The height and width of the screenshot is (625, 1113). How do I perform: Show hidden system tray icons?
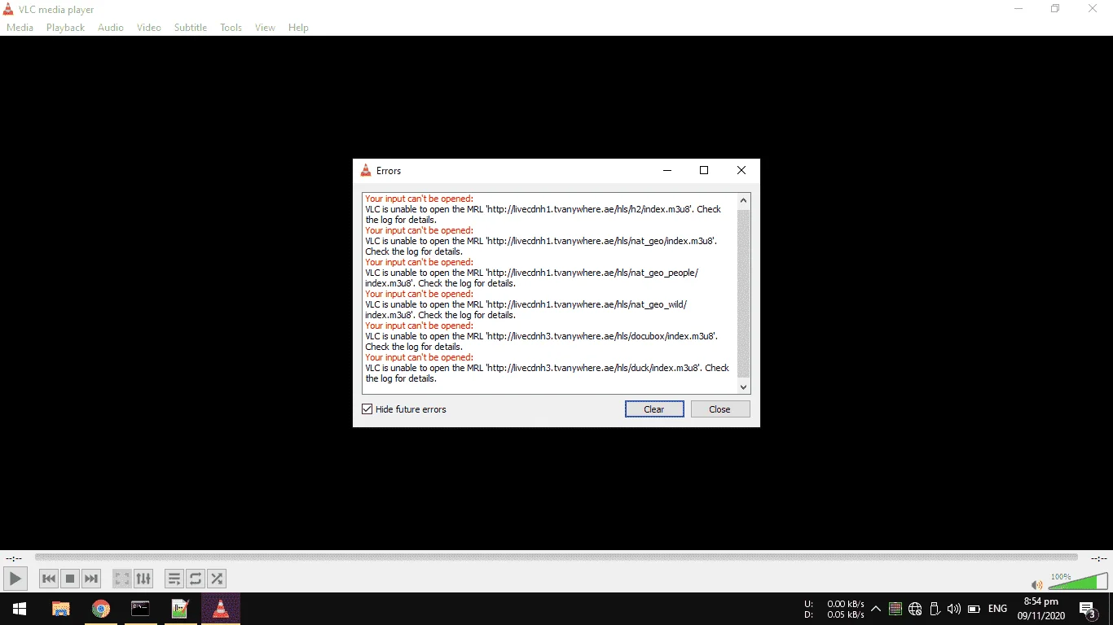tap(876, 609)
